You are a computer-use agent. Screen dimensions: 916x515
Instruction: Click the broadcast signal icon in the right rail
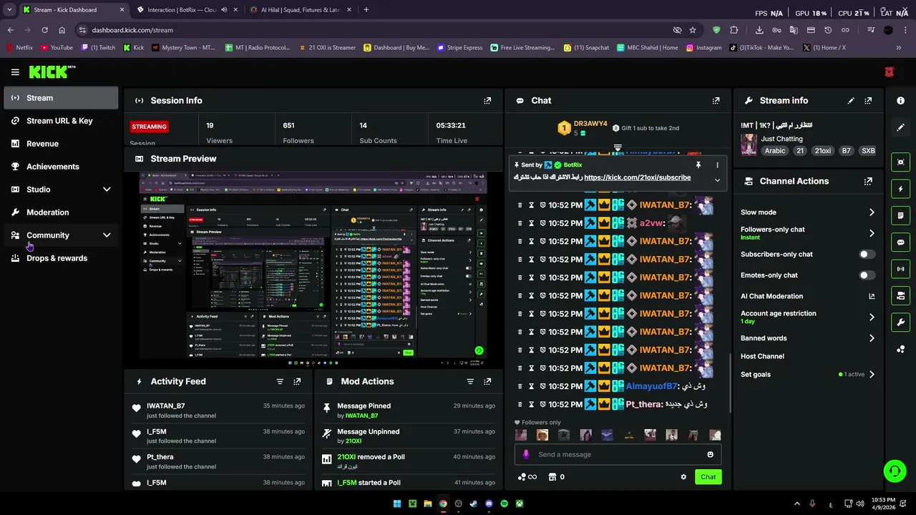coord(901,269)
